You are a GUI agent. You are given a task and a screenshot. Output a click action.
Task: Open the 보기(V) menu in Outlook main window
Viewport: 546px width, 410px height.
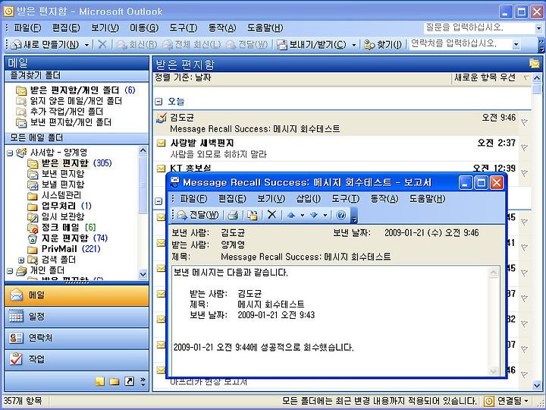[105, 28]
